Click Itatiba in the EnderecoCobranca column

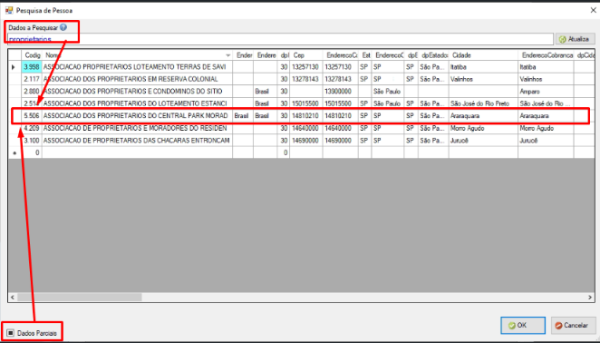coord(546,67)
